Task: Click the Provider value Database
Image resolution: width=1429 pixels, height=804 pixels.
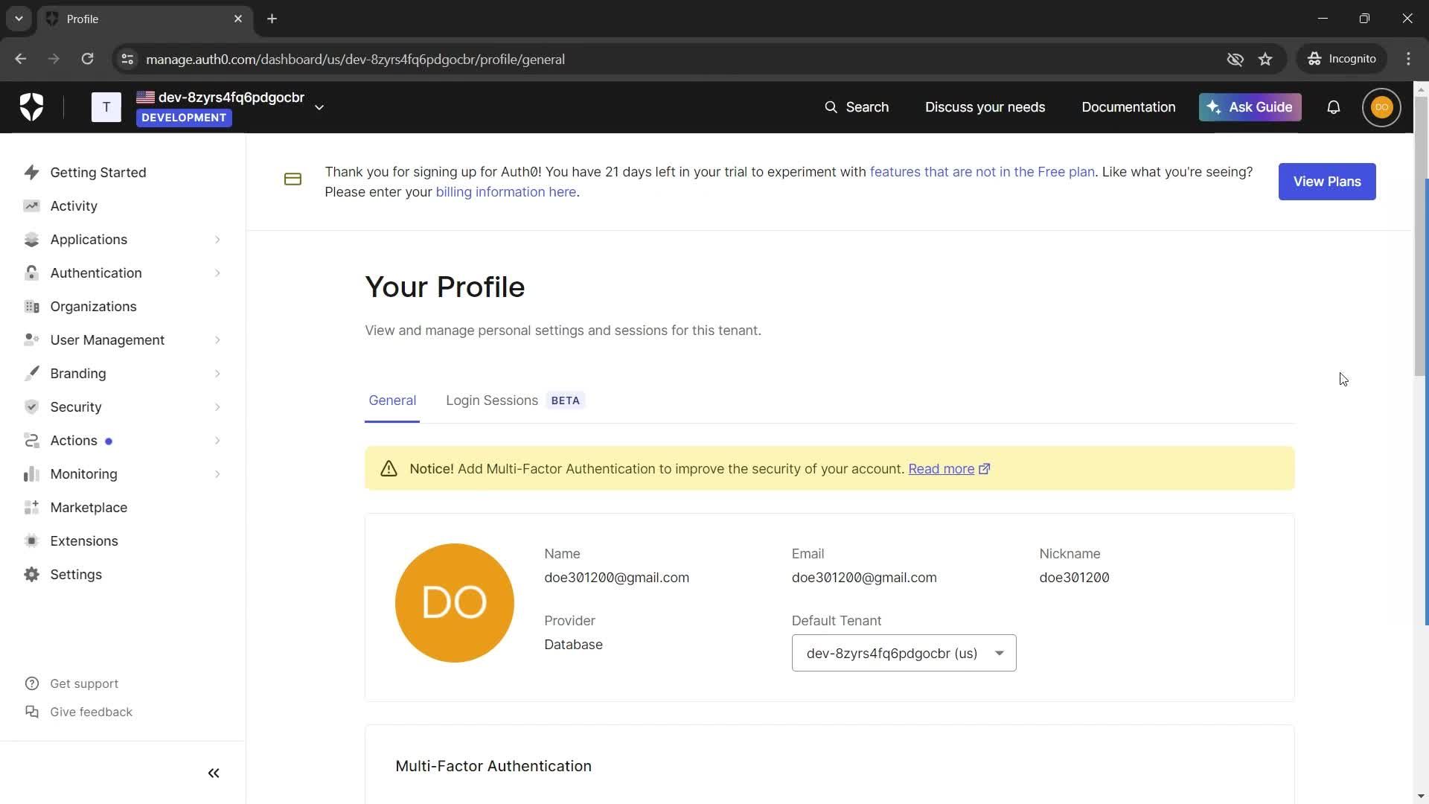Action: 573,645
